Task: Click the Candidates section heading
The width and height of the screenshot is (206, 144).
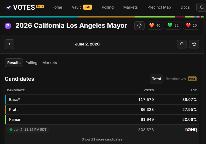Action: pos(19,79)
